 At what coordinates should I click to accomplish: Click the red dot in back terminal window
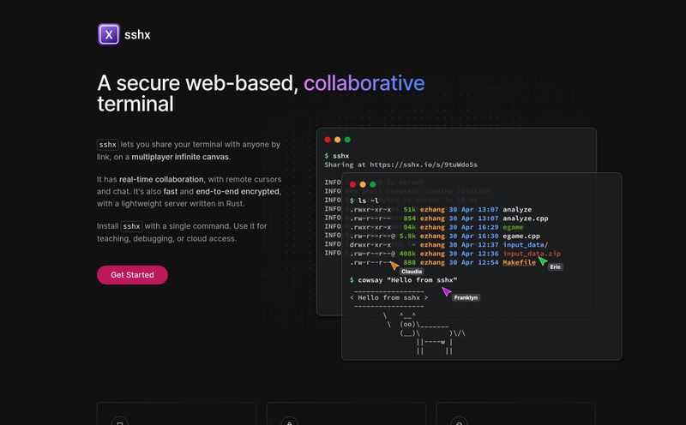click(x=328, y=140)
